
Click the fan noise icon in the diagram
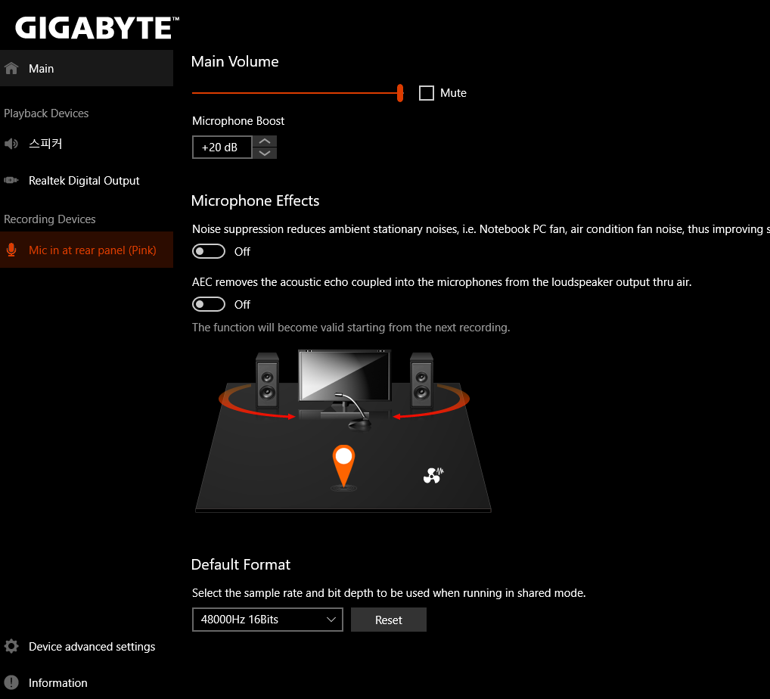pyautogui.click(x=433, y=475)
